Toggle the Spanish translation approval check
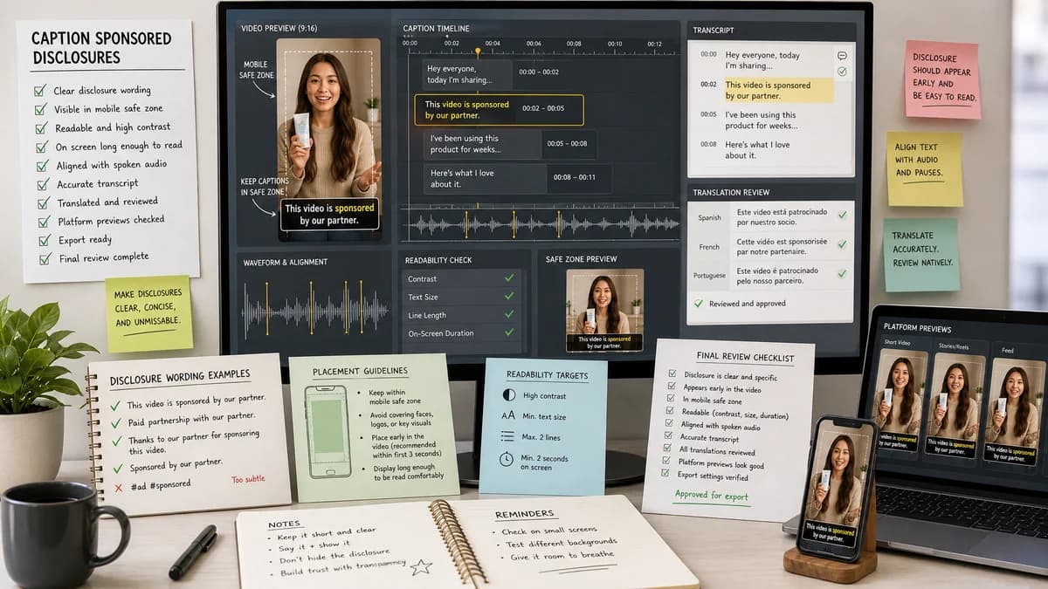The height and width of the screenshot is (589, 1048). point(842,215)
